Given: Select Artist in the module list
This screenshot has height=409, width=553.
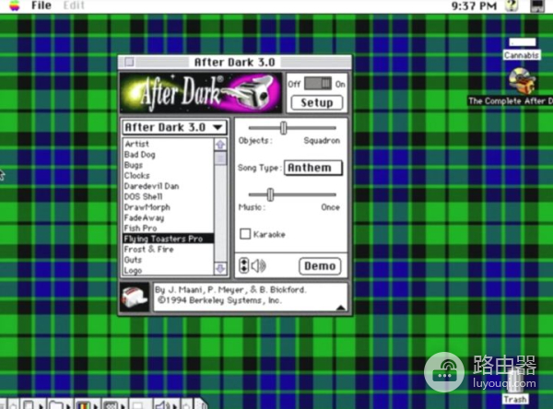Looking at the screenshot, I should tap(169, 144).
